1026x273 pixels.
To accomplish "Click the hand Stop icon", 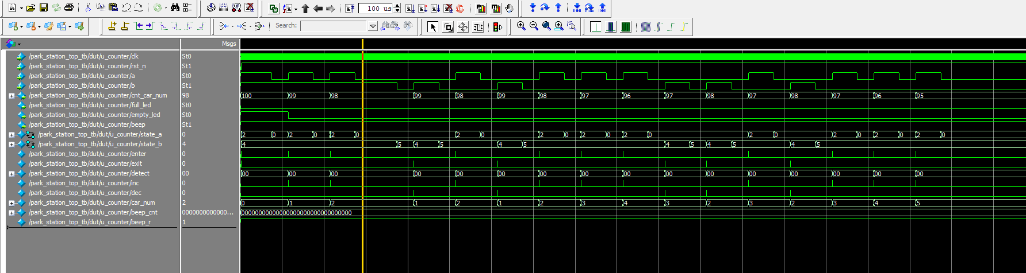I will pyautogui.click(x=509, y=9).
